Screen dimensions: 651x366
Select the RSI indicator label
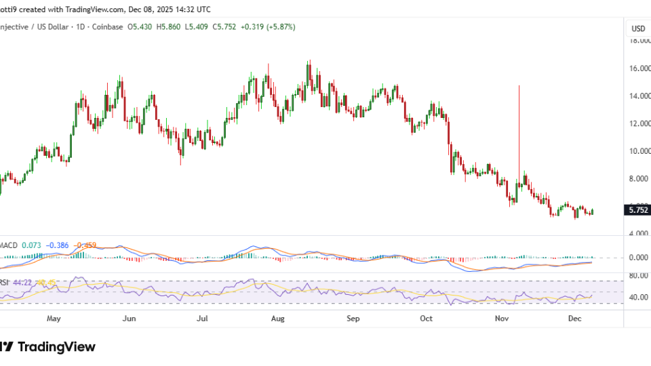(4, 283)
